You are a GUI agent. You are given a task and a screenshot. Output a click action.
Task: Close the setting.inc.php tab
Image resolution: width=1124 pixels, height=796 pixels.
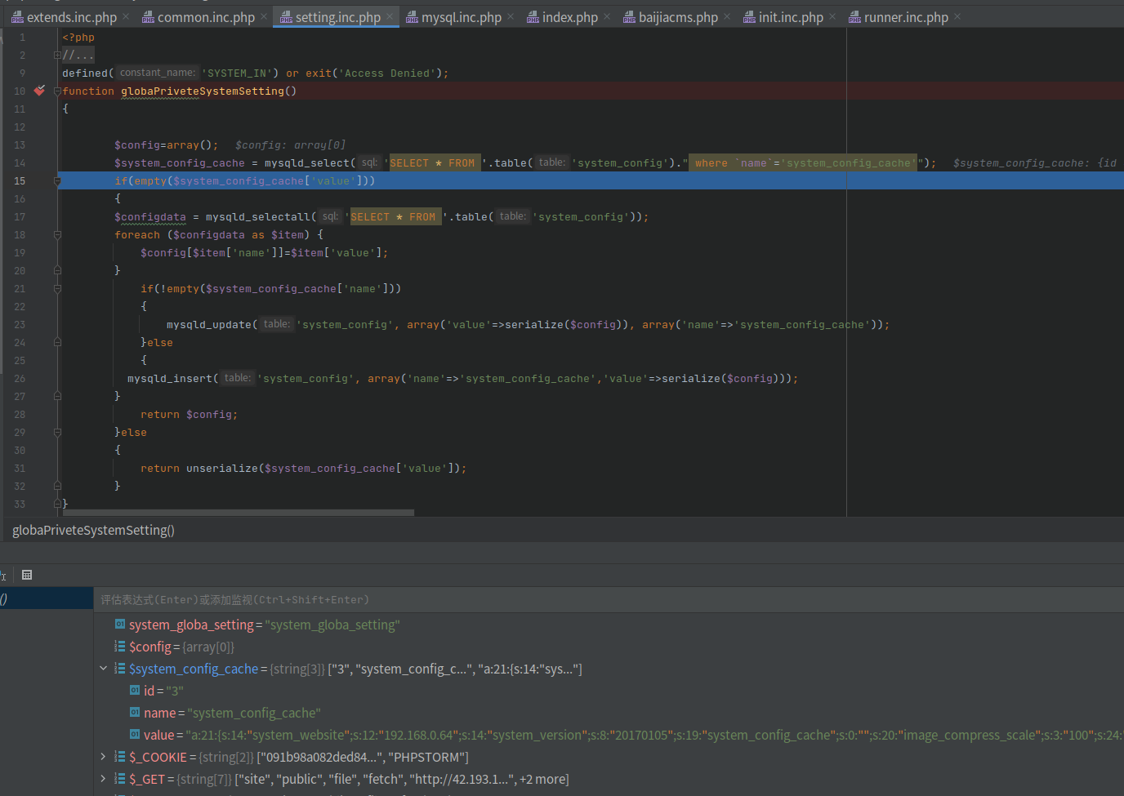point(390,17)
